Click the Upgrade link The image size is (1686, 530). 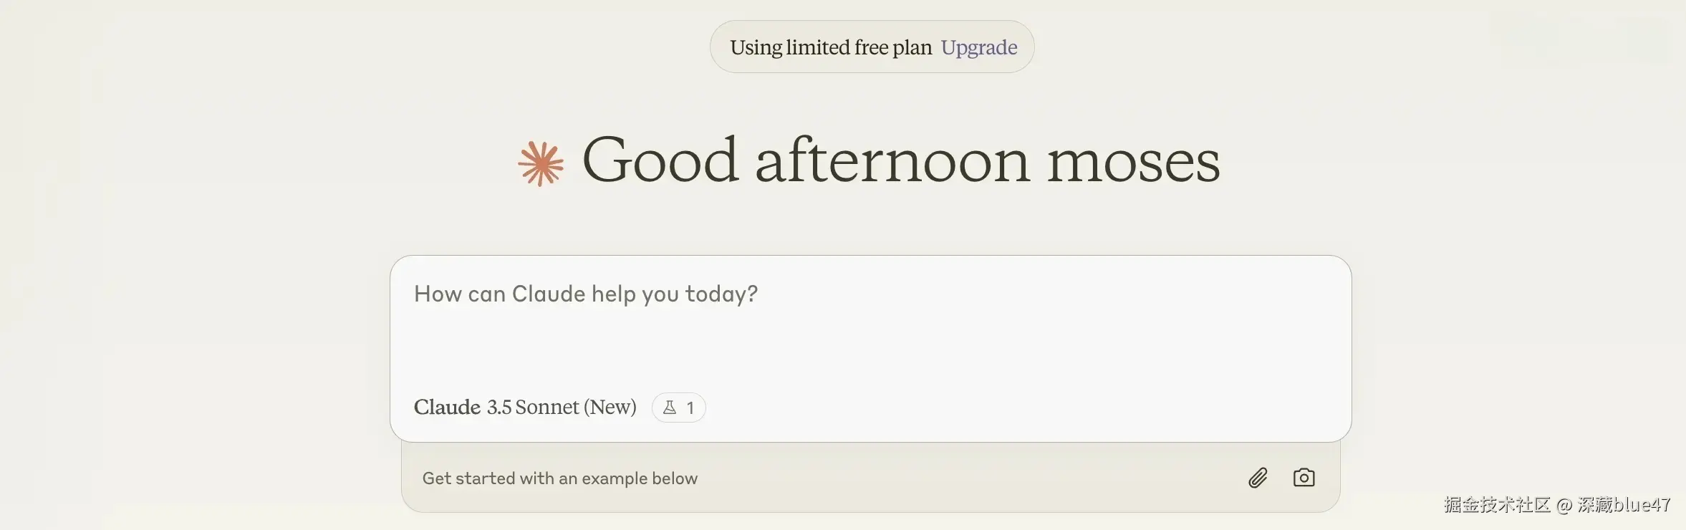[x=978, y=47]
